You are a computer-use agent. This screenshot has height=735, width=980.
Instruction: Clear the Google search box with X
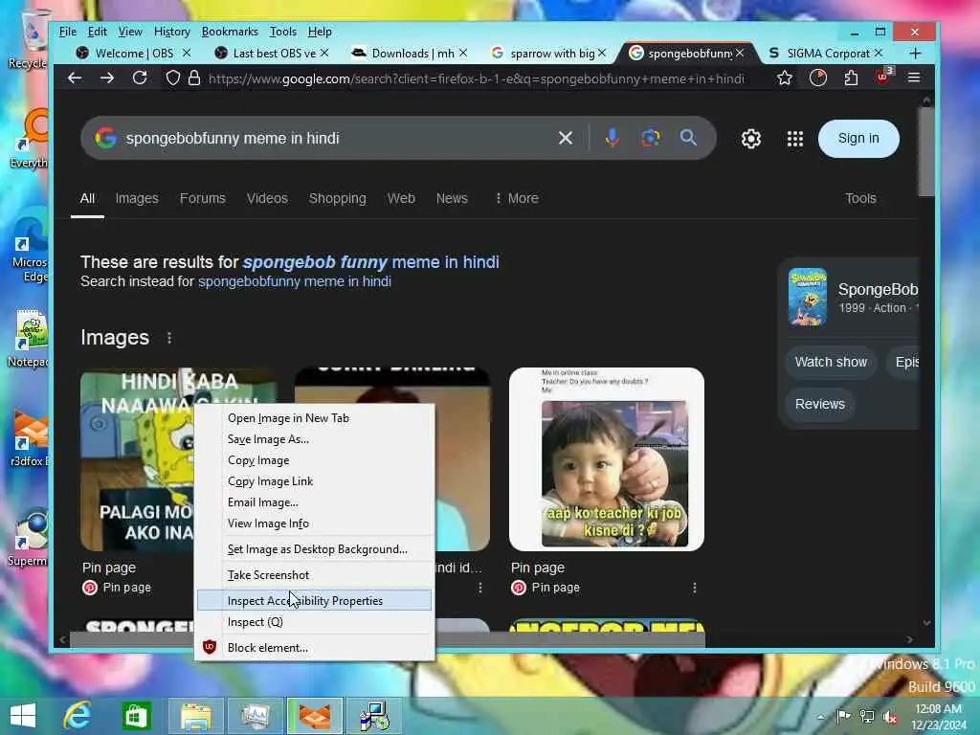(565, 138)
